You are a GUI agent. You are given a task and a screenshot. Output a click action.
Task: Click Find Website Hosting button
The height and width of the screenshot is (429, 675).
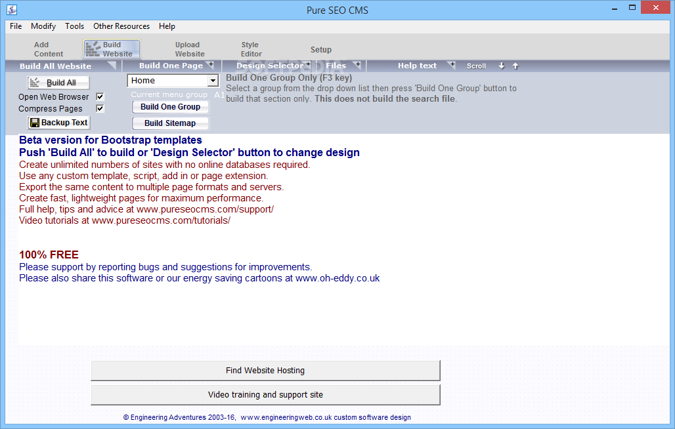click(x=265, y=371)
